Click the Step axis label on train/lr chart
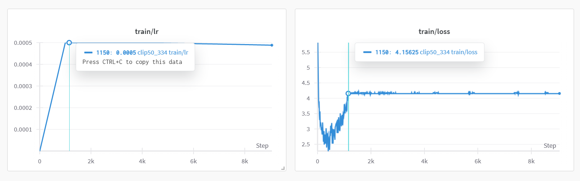Image resolution: width=580 pixels, height=181 pixels. 262,146
